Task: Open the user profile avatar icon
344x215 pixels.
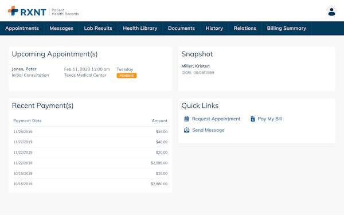Action: click(331, 11)
